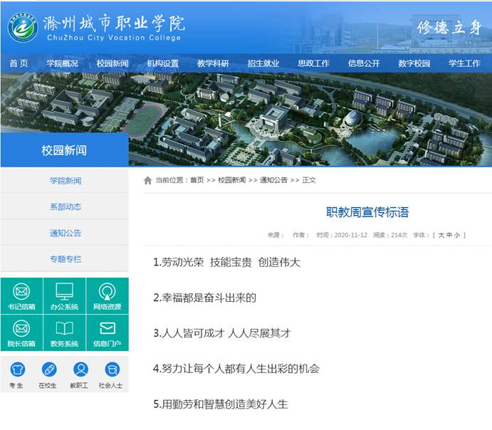
Task: Open the 院长信箱 mailbox icon
Action: point(21,329)
